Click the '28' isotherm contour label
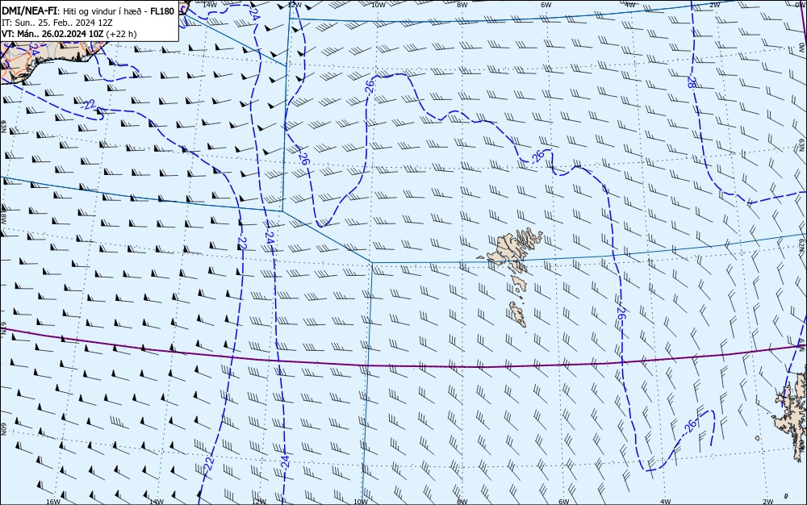Viewport: 807px width, 505px height. tap(692, 82)
